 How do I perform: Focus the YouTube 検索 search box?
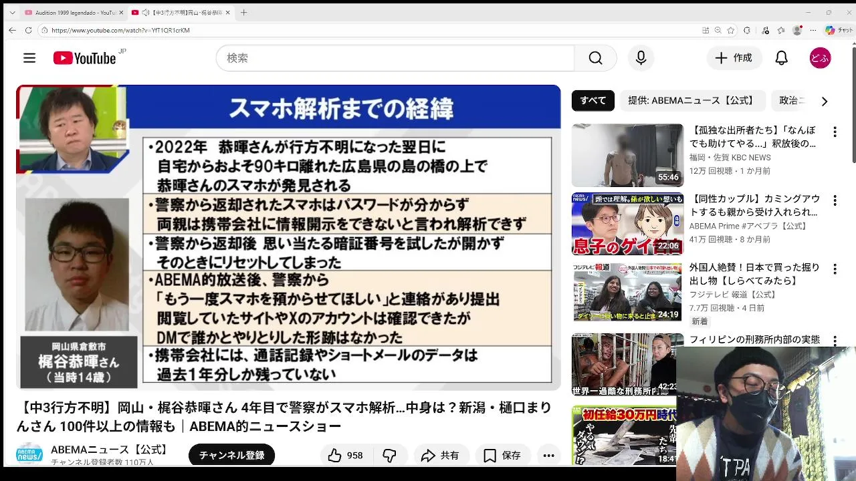pyautogui.click(x=395, y=58)
